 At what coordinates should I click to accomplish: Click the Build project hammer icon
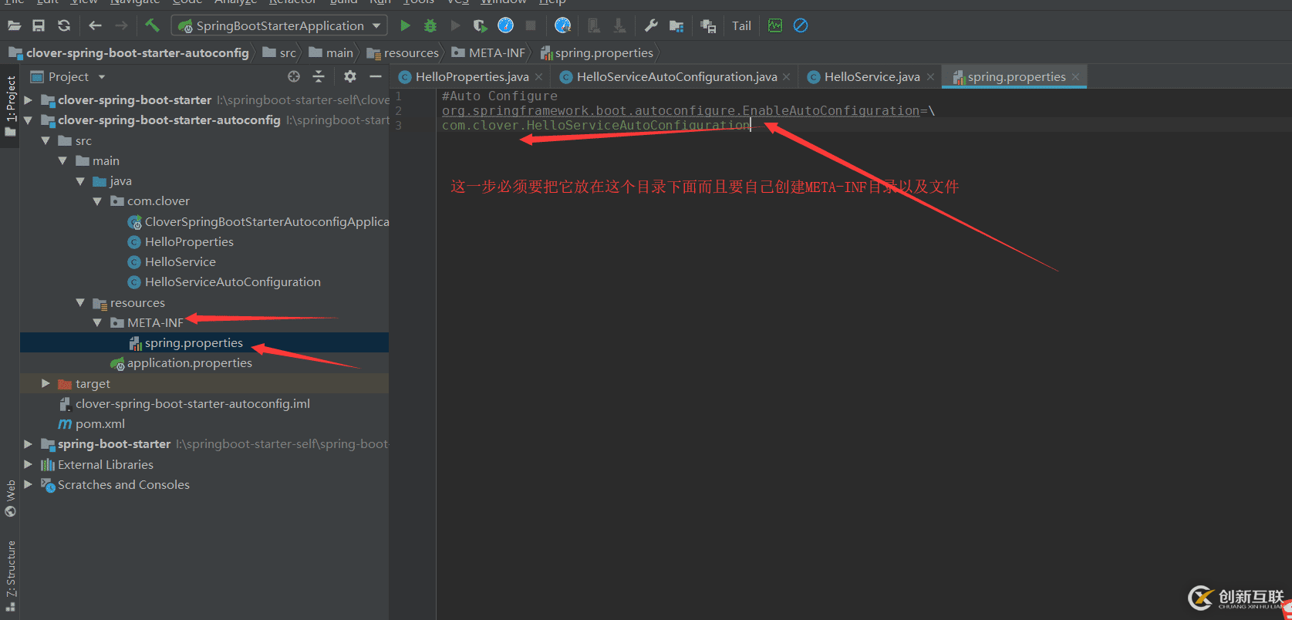152,25
